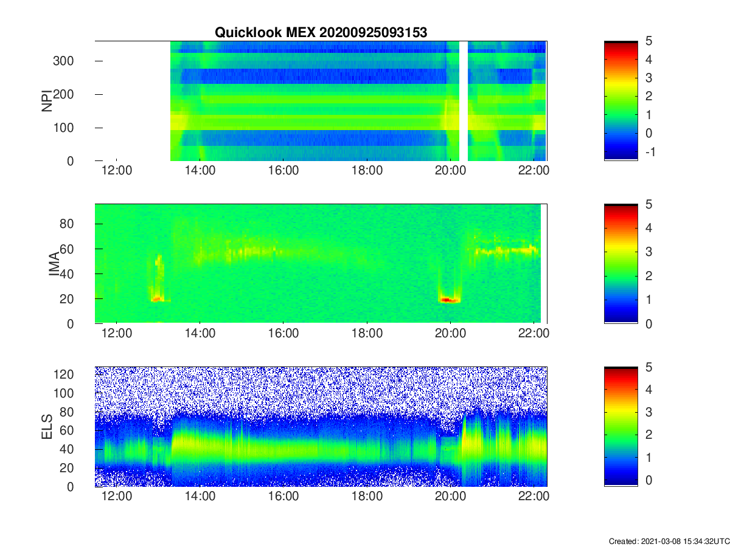Click the "16:00" tick under NPI plot
The height and width of the screenshot is (547, 730).
click(283, 171)
